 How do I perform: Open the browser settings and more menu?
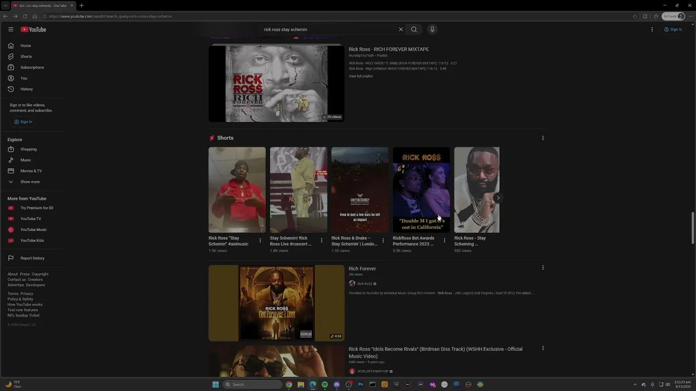tap(691, 16)
